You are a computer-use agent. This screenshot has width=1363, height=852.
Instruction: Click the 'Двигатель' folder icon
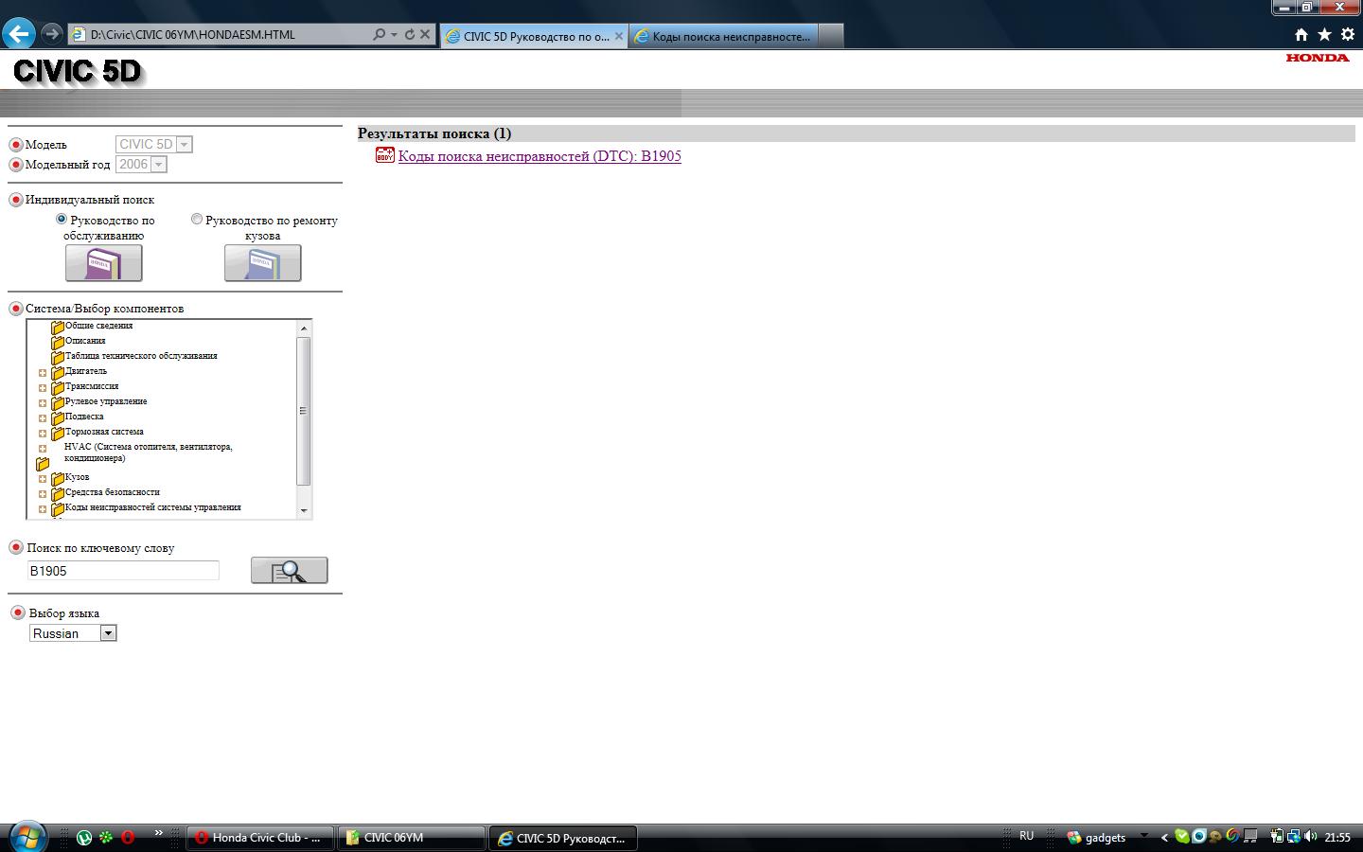57,372
